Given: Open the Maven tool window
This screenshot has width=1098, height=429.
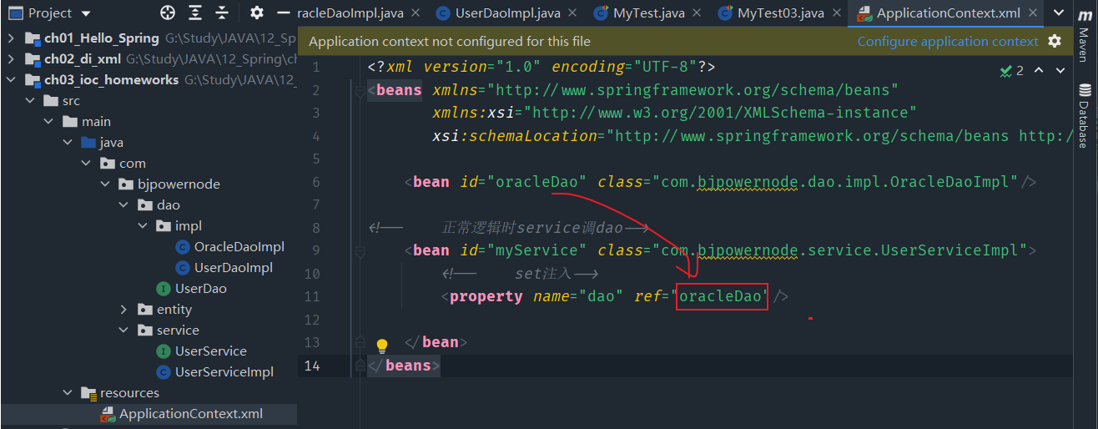Looking at the screenshot, I should tap(1083, 38).
